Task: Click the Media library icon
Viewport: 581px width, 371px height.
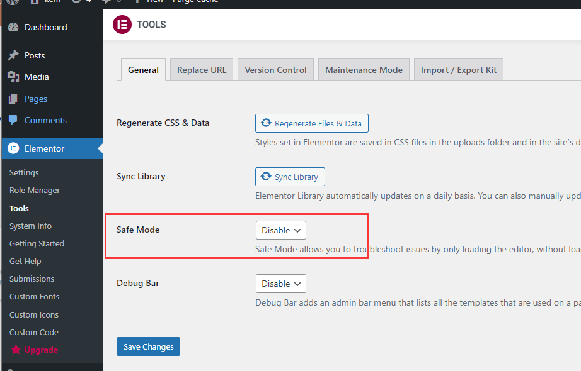Action: click(13, 77)
